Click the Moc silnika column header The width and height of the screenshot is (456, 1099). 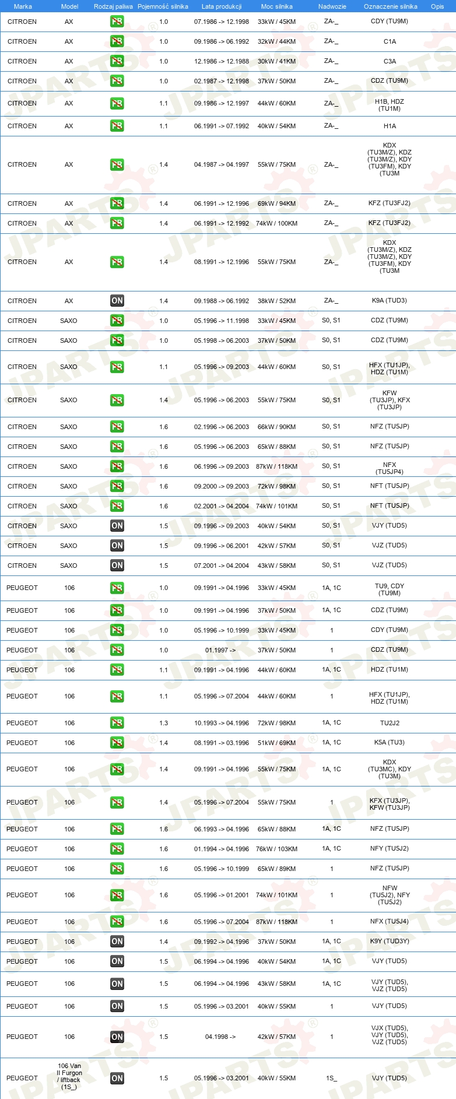[x=277, y=6]
